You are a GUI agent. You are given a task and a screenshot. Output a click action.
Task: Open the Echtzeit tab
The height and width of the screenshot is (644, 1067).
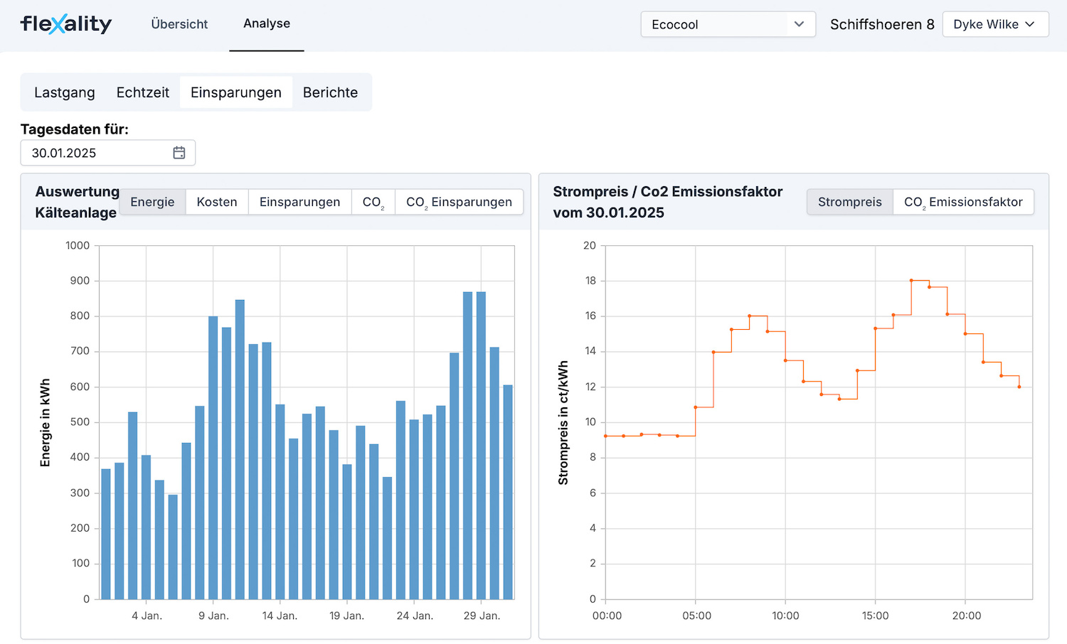coord(143,92)
